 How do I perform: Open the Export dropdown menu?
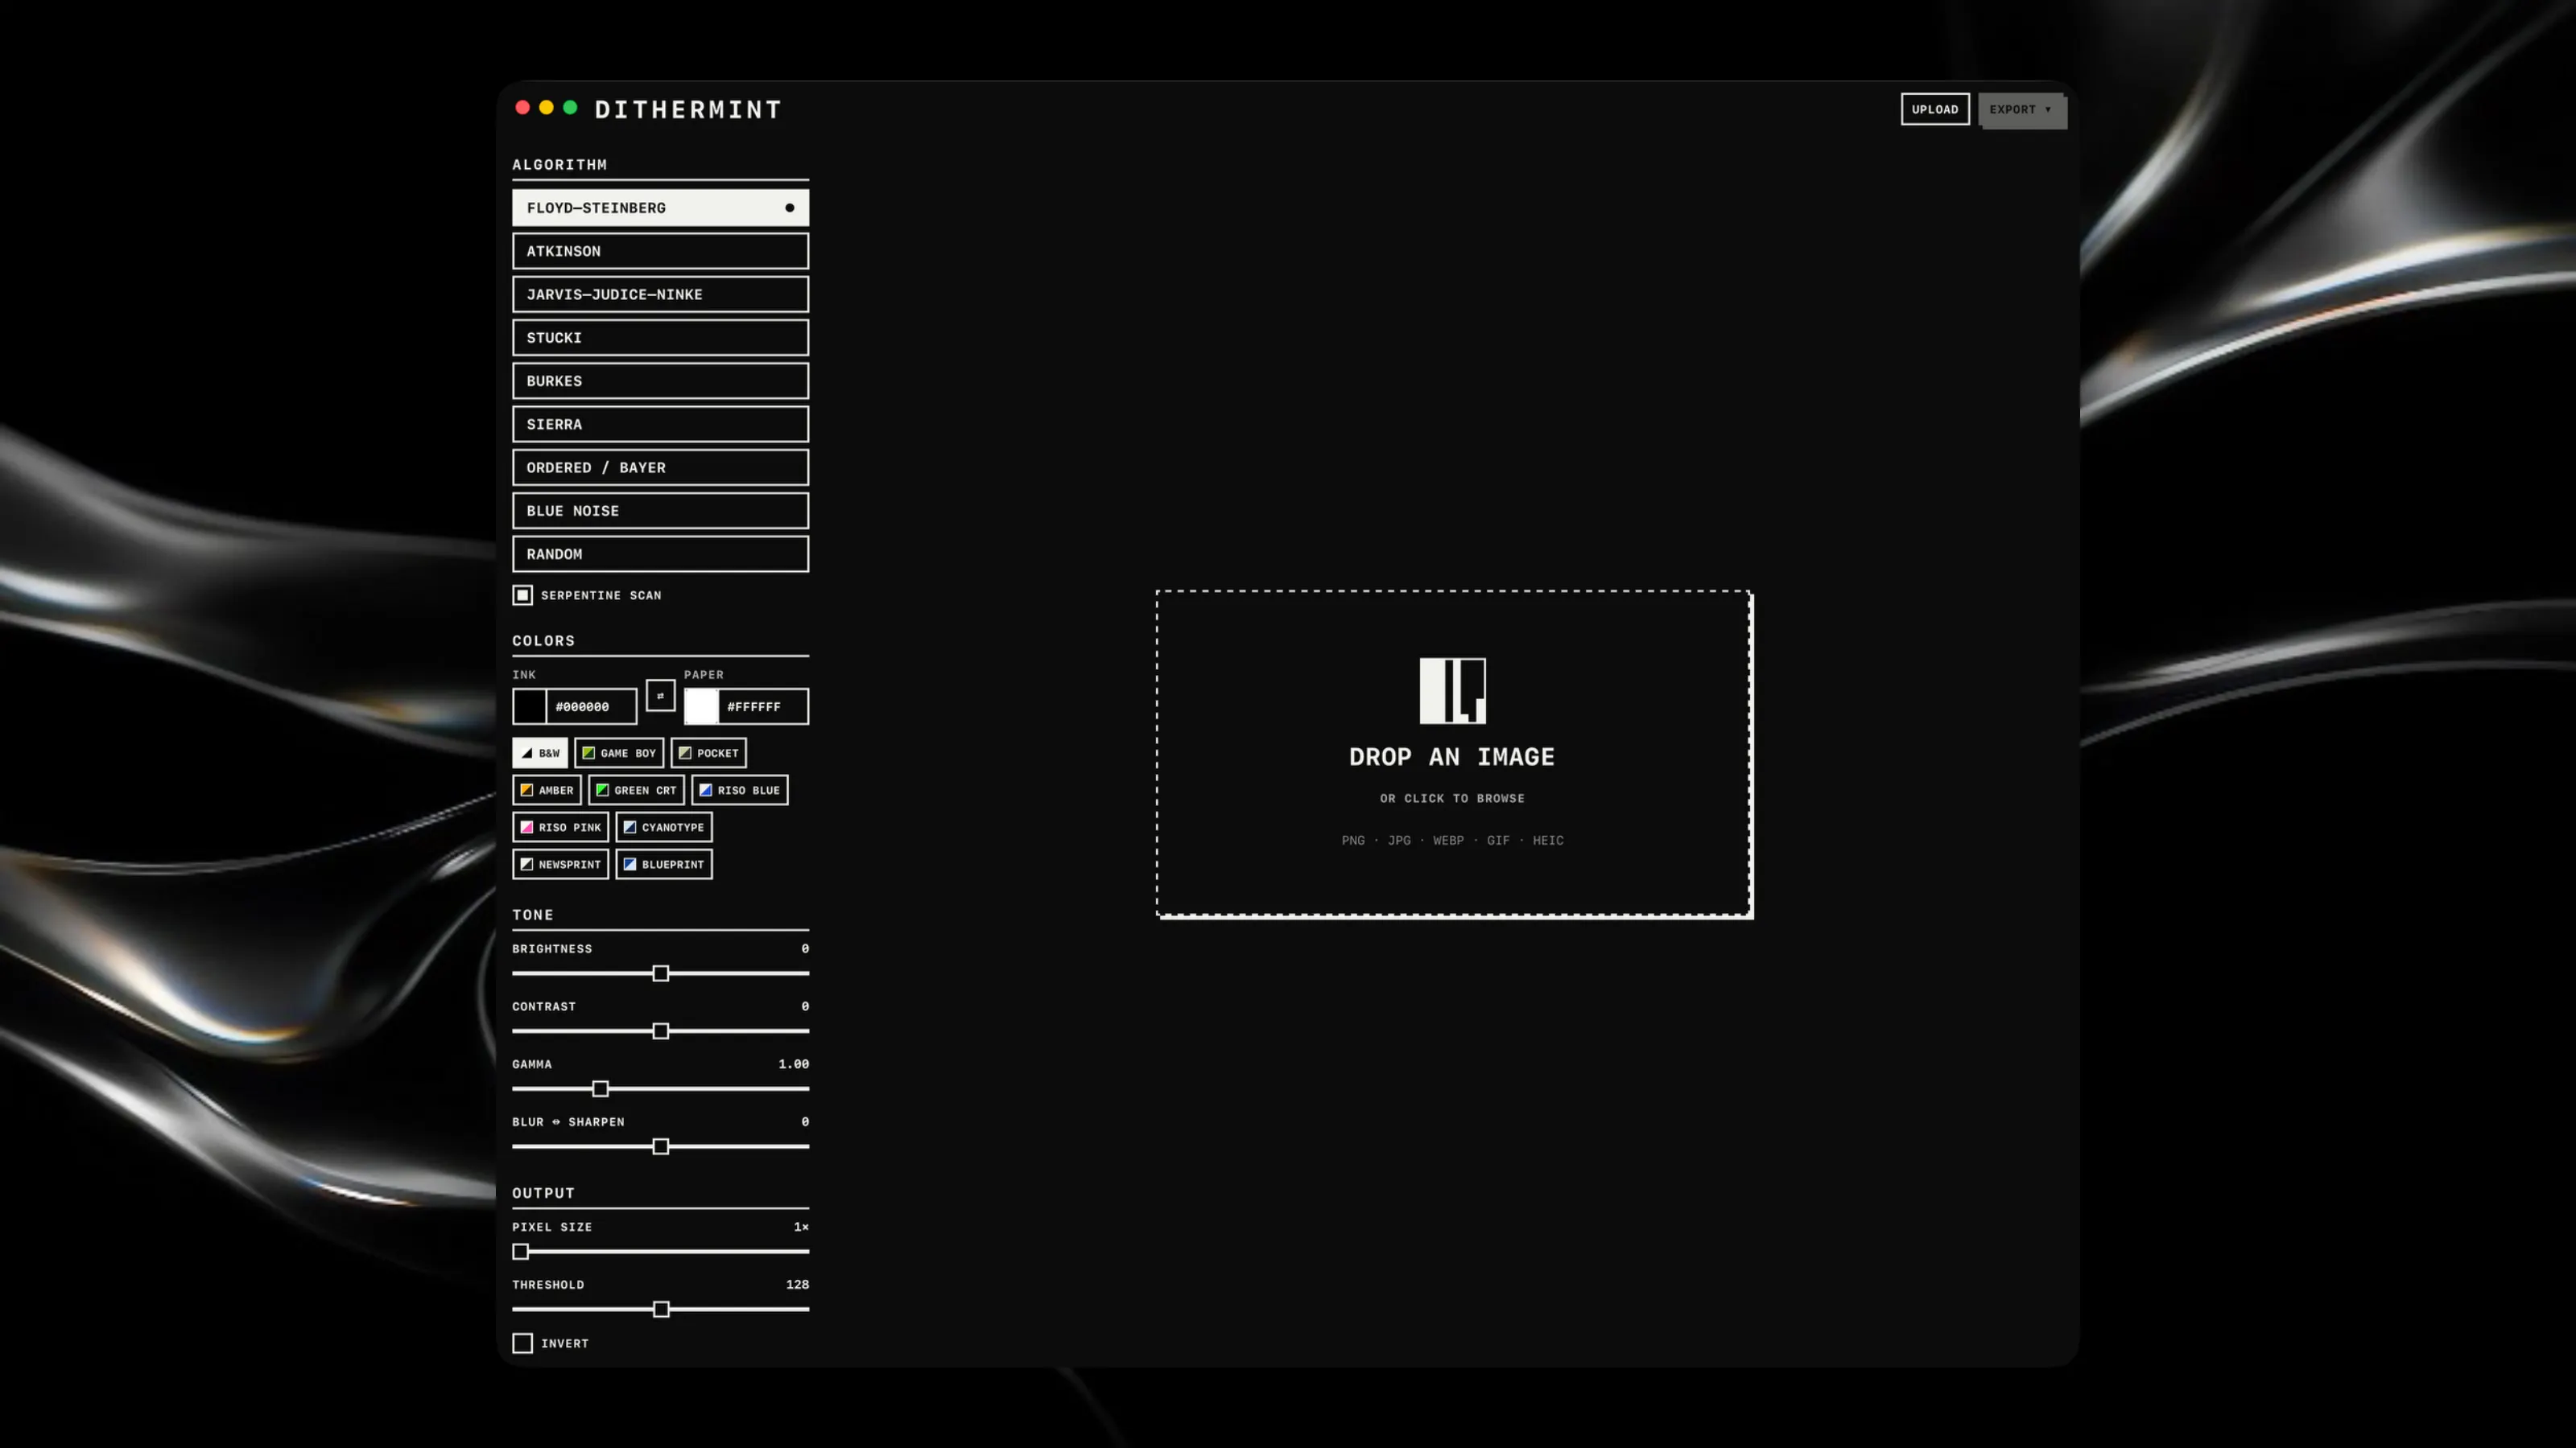2021,109
